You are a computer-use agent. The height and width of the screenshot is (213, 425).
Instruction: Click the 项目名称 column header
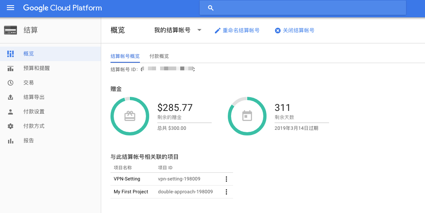point(123,168)
